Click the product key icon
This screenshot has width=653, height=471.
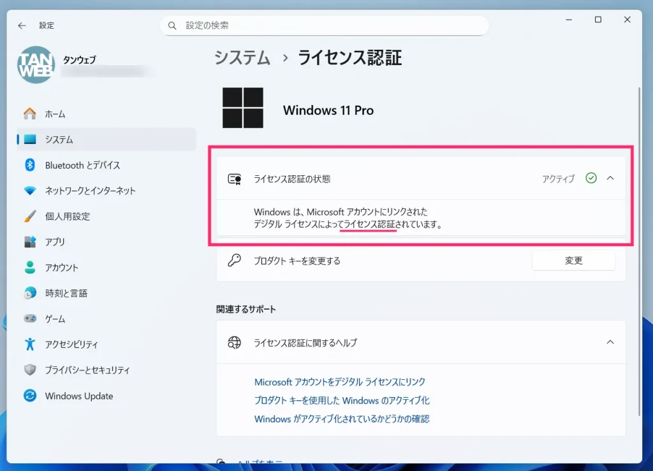[x=235, y=261]
